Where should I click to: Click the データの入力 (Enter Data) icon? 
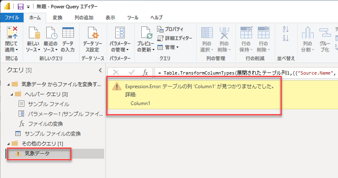coord(68,33)
